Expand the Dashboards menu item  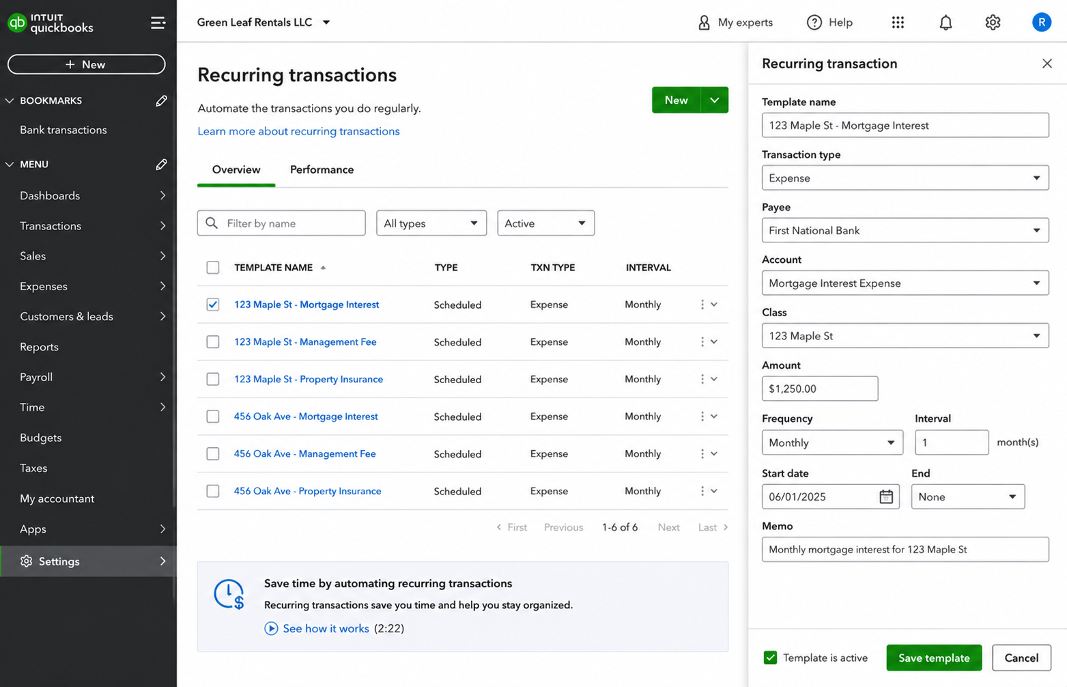tap(88, 196)
